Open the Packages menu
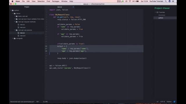The height and width of the screenshot is (104, 186). pyautogui.click(x=56, y=1)
